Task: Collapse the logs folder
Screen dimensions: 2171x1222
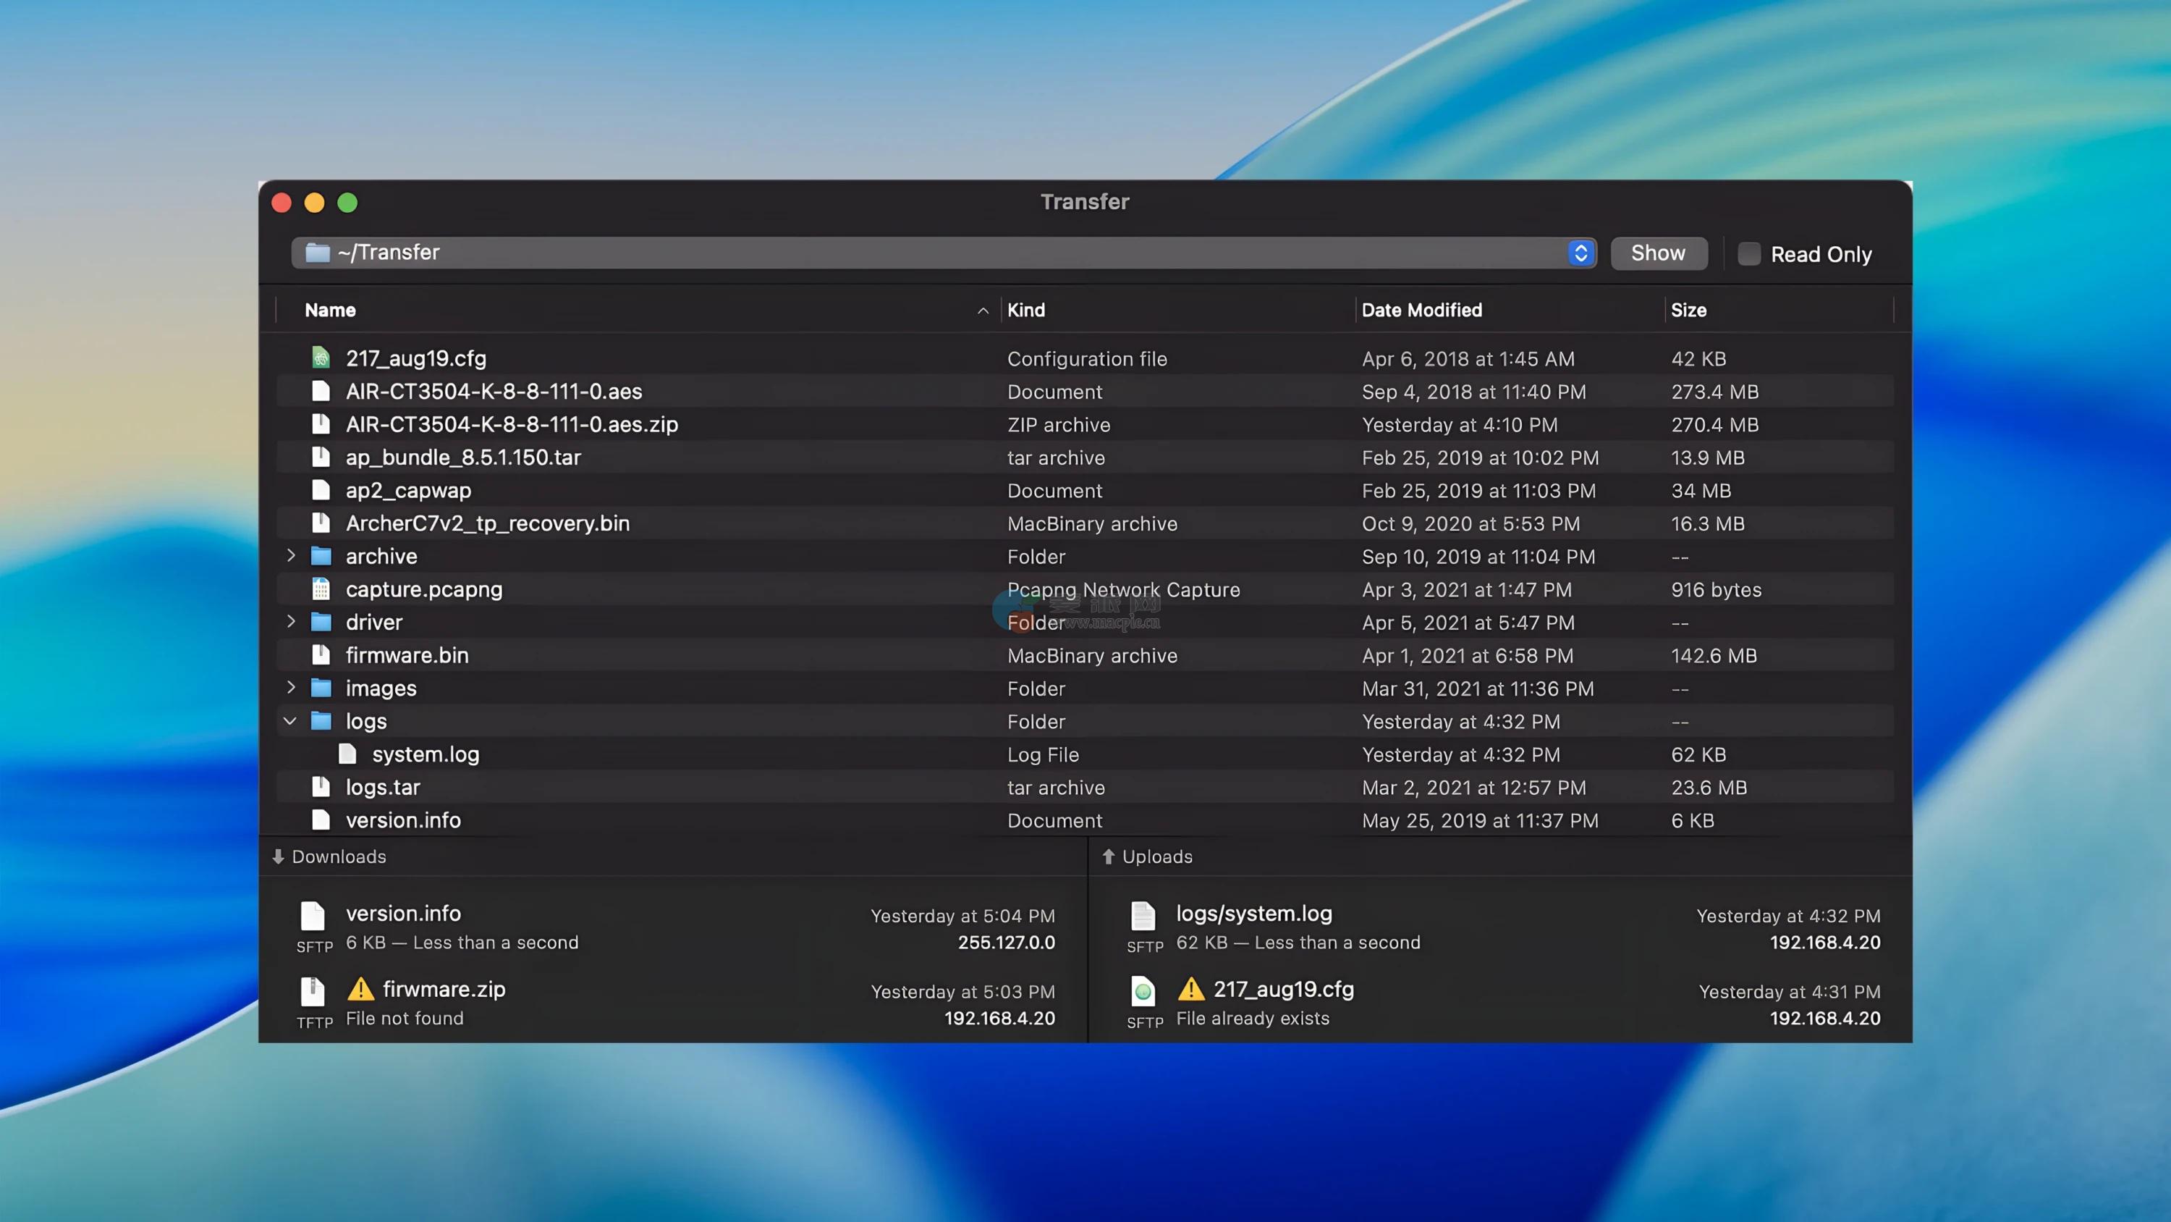Action: (x=291, y=721)
